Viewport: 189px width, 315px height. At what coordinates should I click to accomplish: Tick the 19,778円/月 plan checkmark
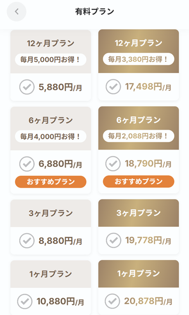(x=113, y=240)
